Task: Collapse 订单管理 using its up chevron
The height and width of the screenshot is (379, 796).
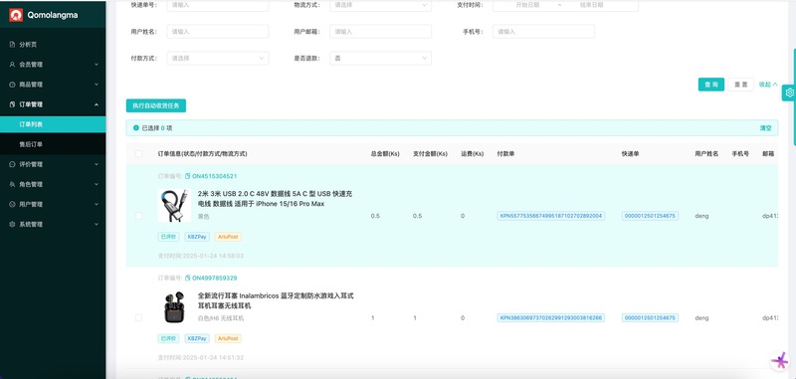Action: point(97,104)
